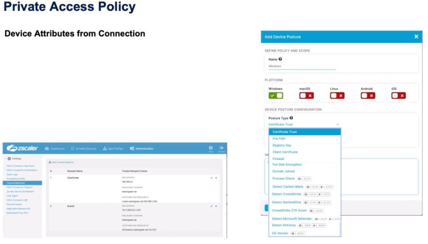
Task: Edit the DataCenter trusted network entry
Action: tap(211, 178)
